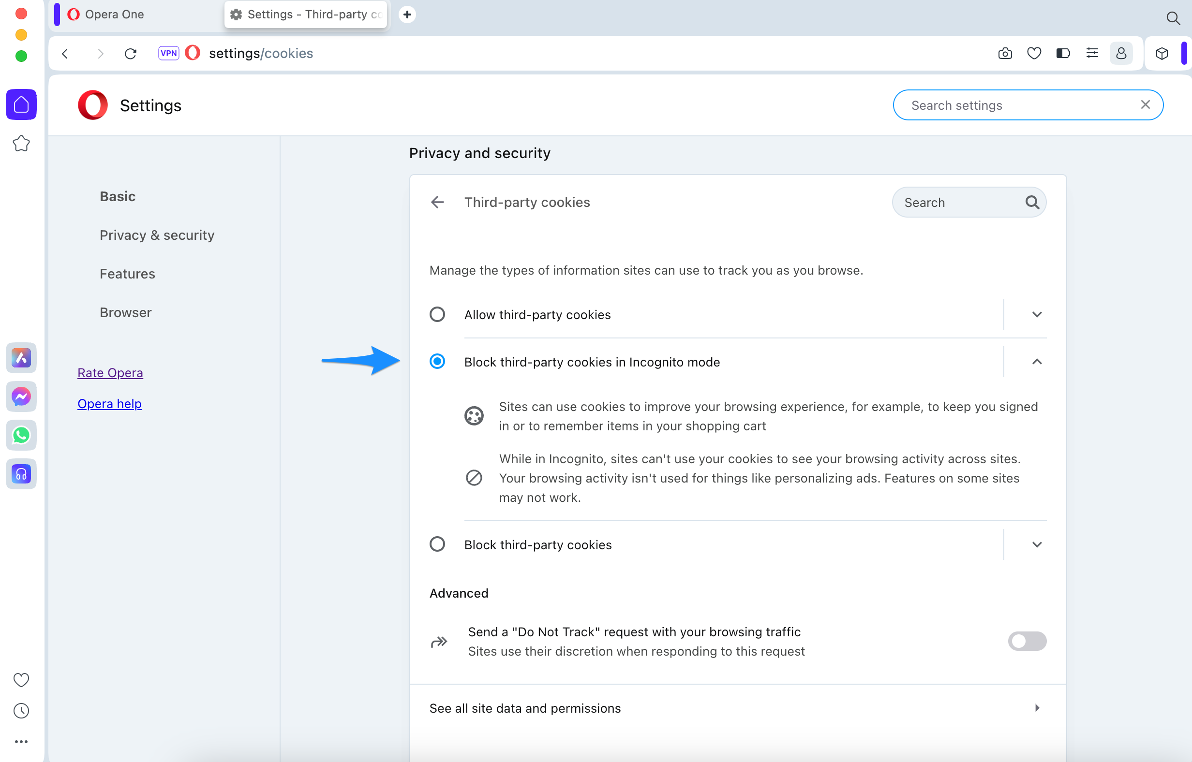
Task: Collapse the Incognito cookies description section
Action: coord(1037,362)
